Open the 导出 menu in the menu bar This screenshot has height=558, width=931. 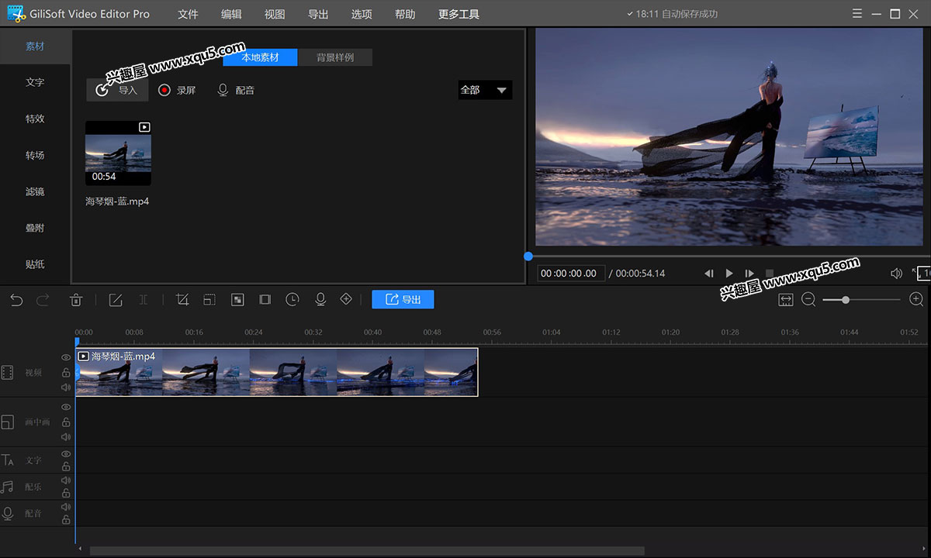[x=318, y=14]
